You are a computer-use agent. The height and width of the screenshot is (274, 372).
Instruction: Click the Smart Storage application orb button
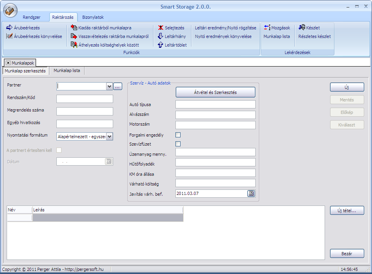click(11, 10)
